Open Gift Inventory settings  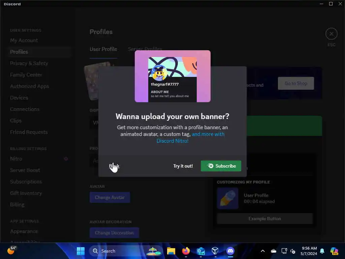tap(26, 193)
